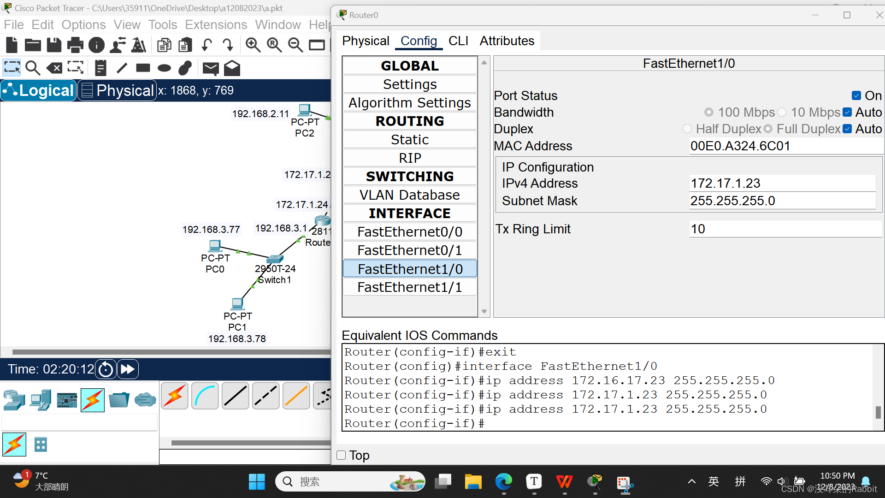Click the Save floppy disk icon
This screenshot has height=498, width=885.
coord(54,45)
